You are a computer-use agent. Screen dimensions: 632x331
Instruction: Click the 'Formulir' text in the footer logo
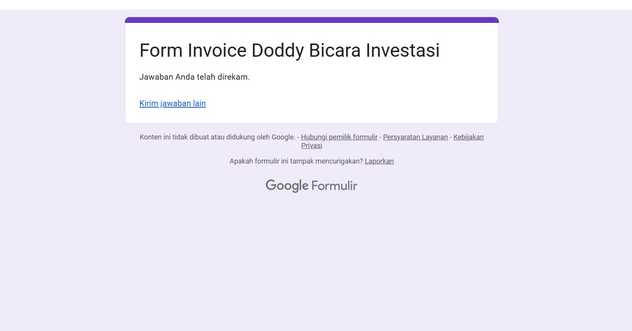coord(334,185)
